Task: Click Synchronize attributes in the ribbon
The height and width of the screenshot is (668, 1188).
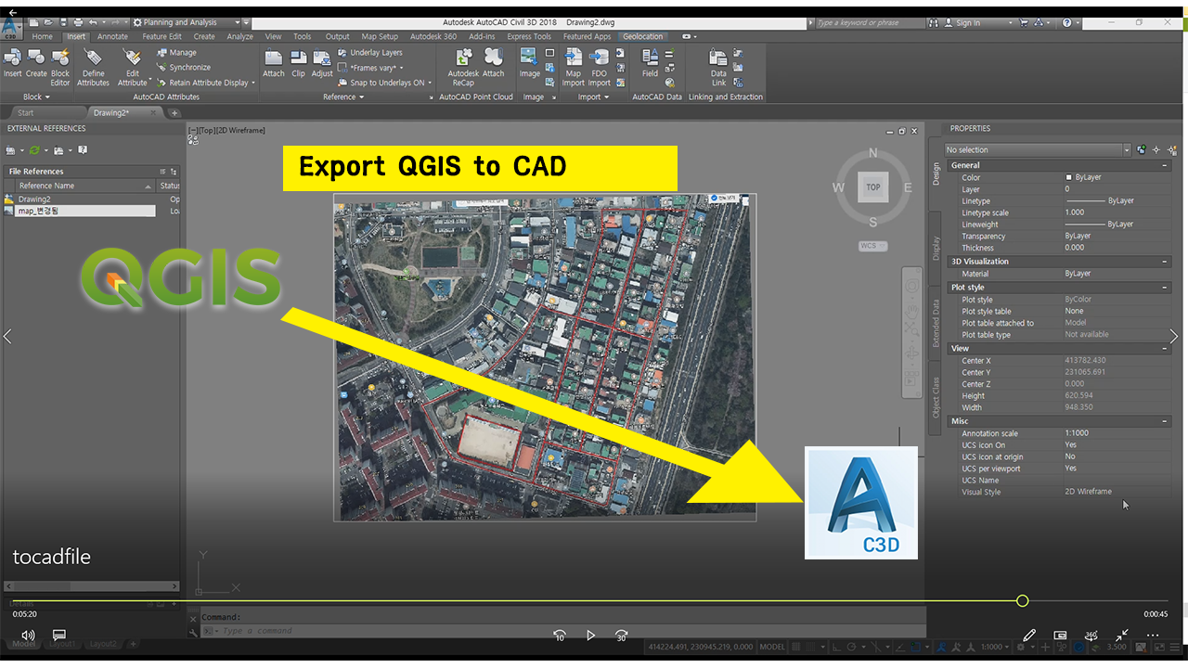Action: tap(183, 68)
